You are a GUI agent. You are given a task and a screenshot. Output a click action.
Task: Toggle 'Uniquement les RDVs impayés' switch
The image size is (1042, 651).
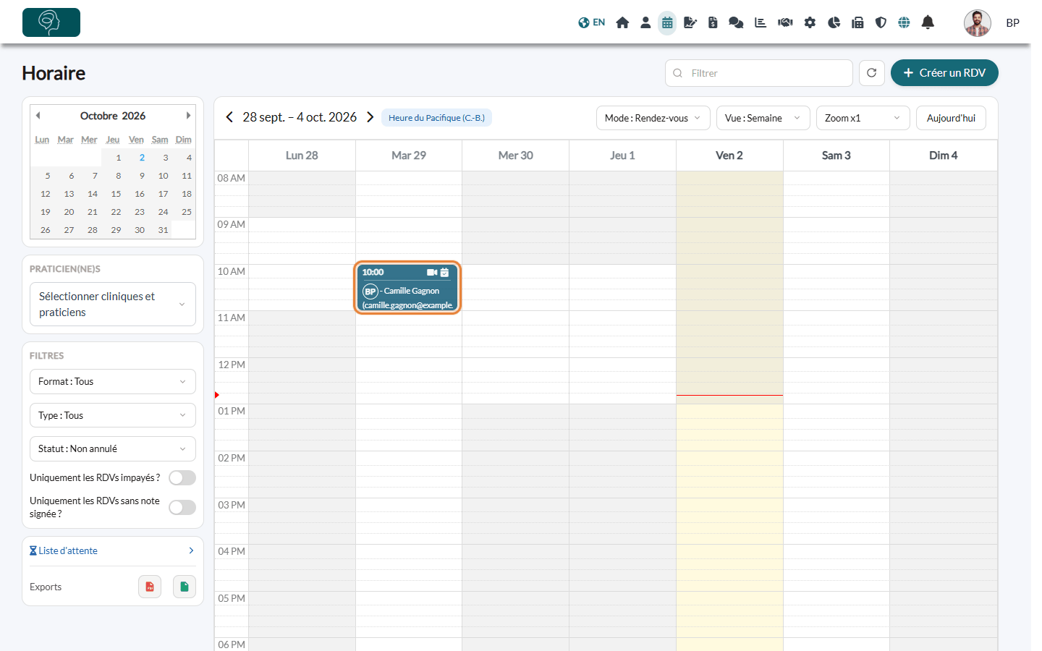182,478
